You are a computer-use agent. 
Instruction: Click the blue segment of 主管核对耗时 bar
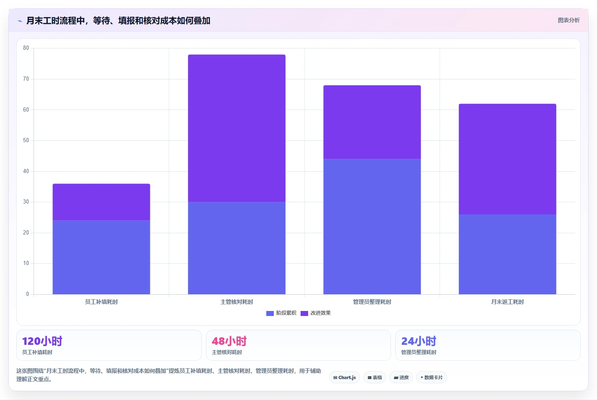pos(237,248)
